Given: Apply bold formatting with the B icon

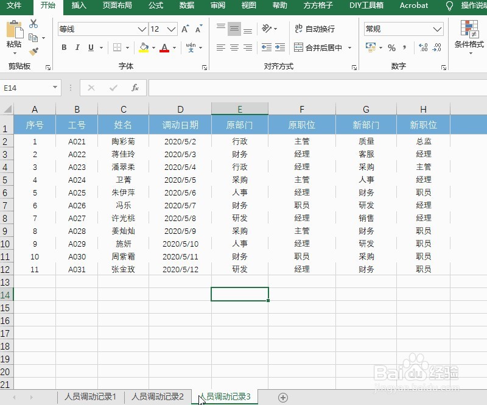Looking at the screenshot, I should coord(63,47).
